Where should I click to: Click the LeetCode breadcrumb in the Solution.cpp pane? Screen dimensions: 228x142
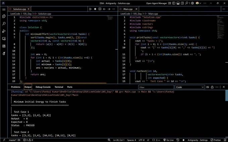tap(15, 14)
